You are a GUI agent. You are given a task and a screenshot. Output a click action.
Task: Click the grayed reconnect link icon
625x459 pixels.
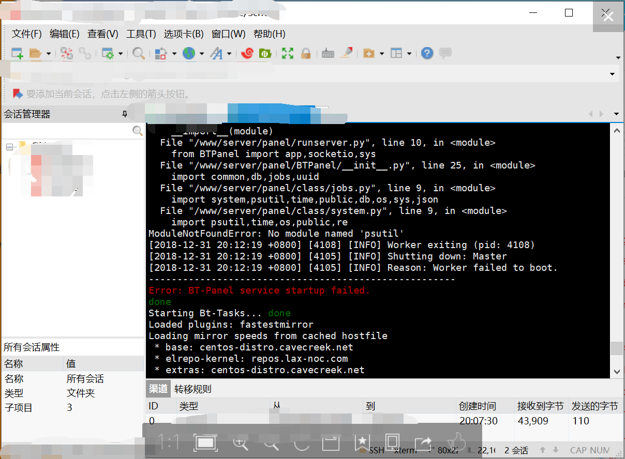(x=85, y=53)
